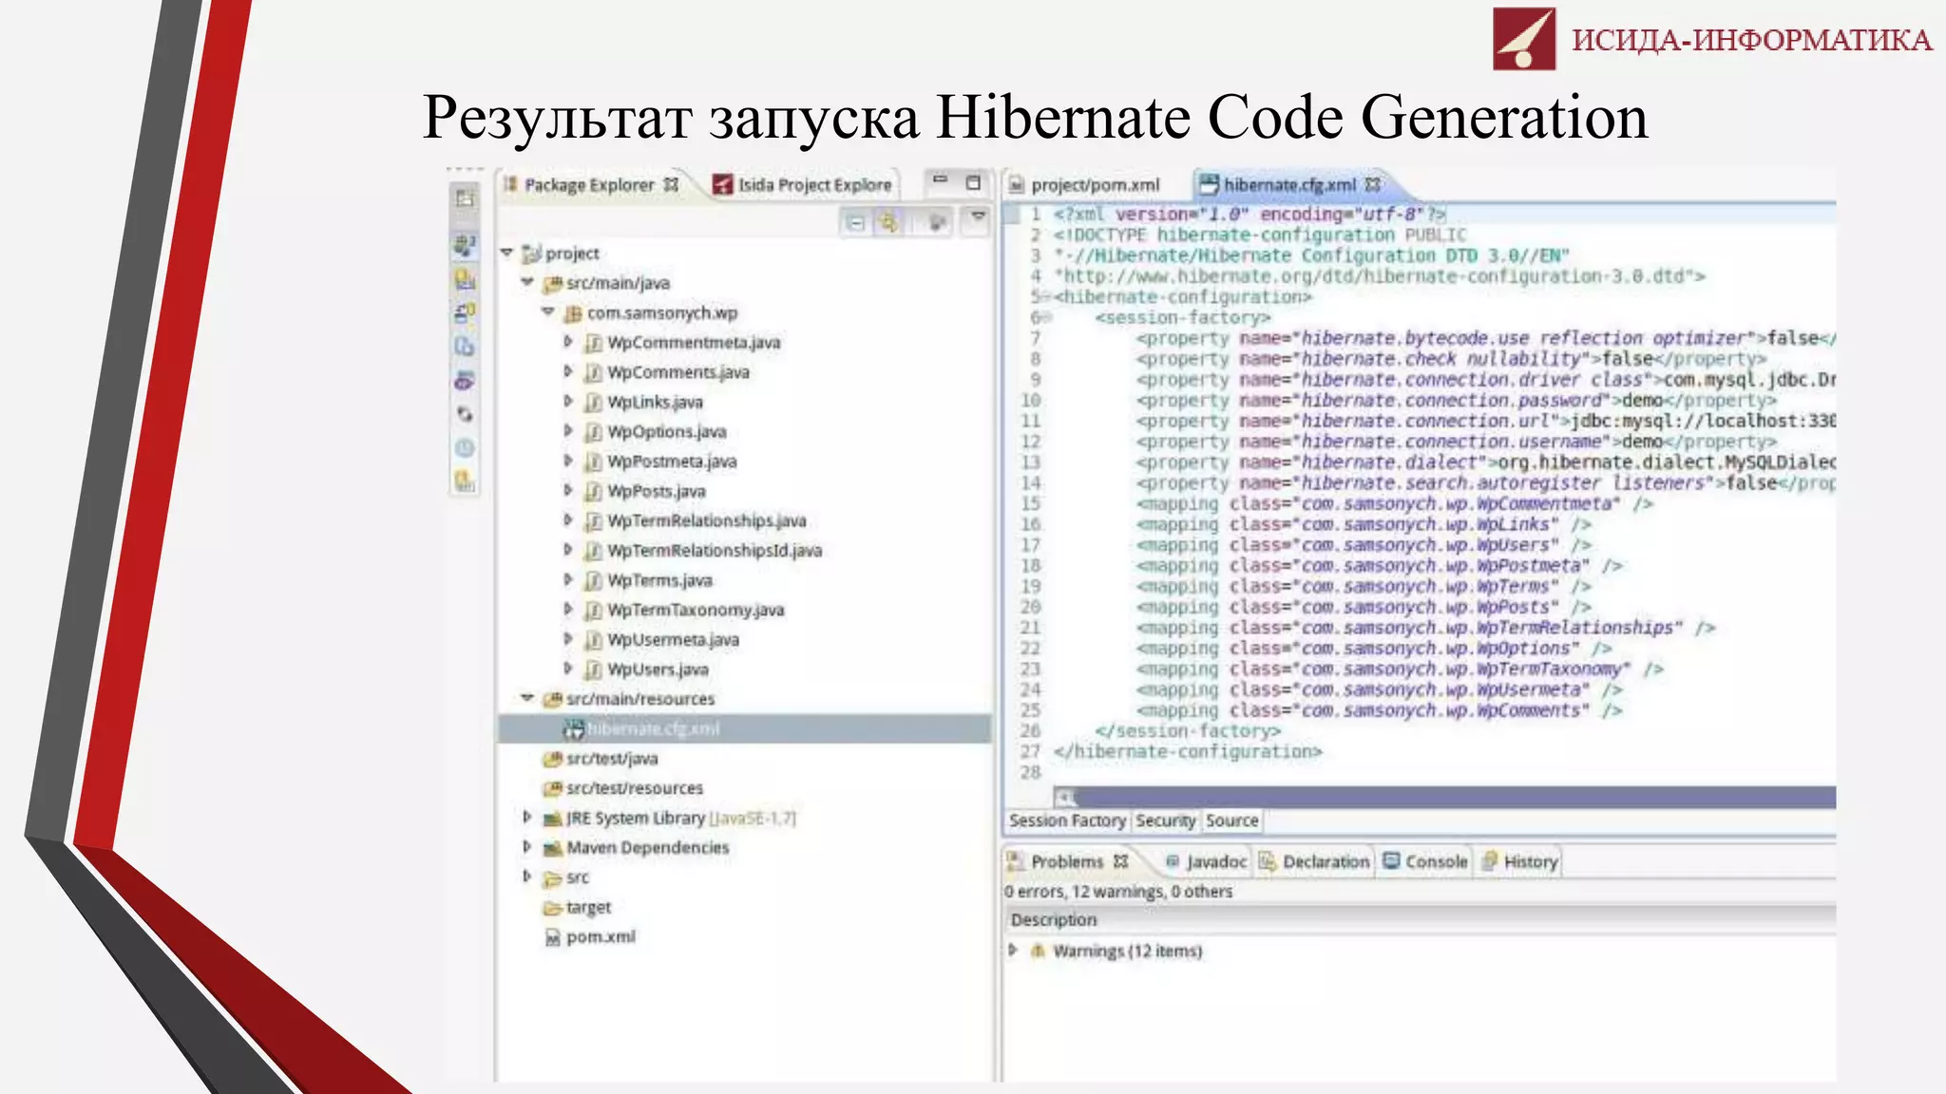Image resolution: width=1946 pixels, height=1094 pixels.
Task: Select WpPosts.java file
Action: tap(656, 491)
